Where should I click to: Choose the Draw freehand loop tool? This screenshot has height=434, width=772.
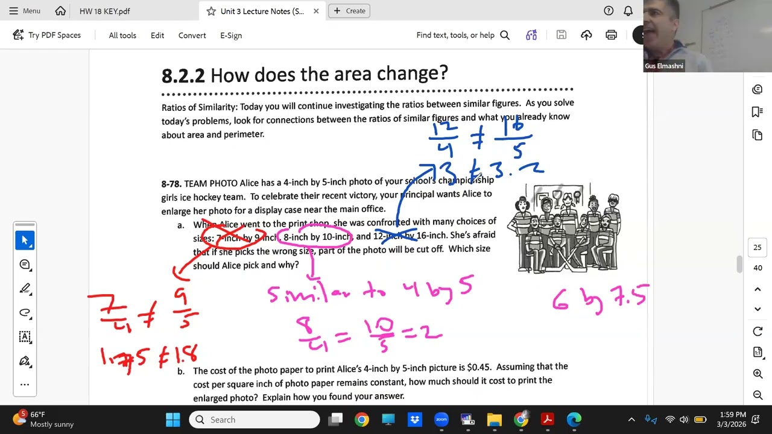click(x=25, y=312)
